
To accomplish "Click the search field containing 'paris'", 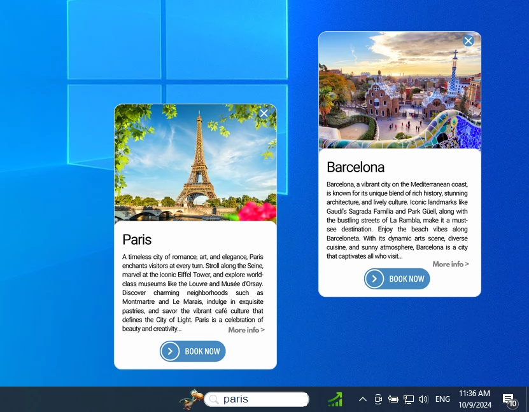I will (261, 399).
